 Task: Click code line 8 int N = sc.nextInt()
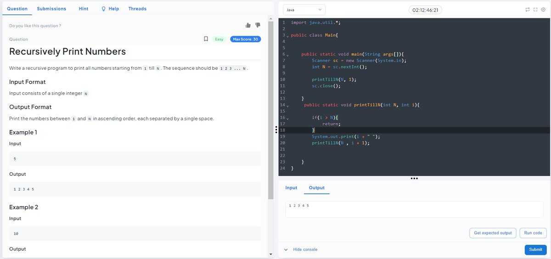click(339, 67)
